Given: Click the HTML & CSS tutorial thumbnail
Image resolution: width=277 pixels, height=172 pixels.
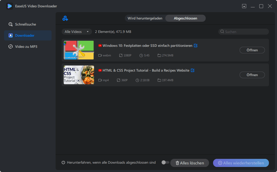Looking at the screenshot, I should click(79, 75).
